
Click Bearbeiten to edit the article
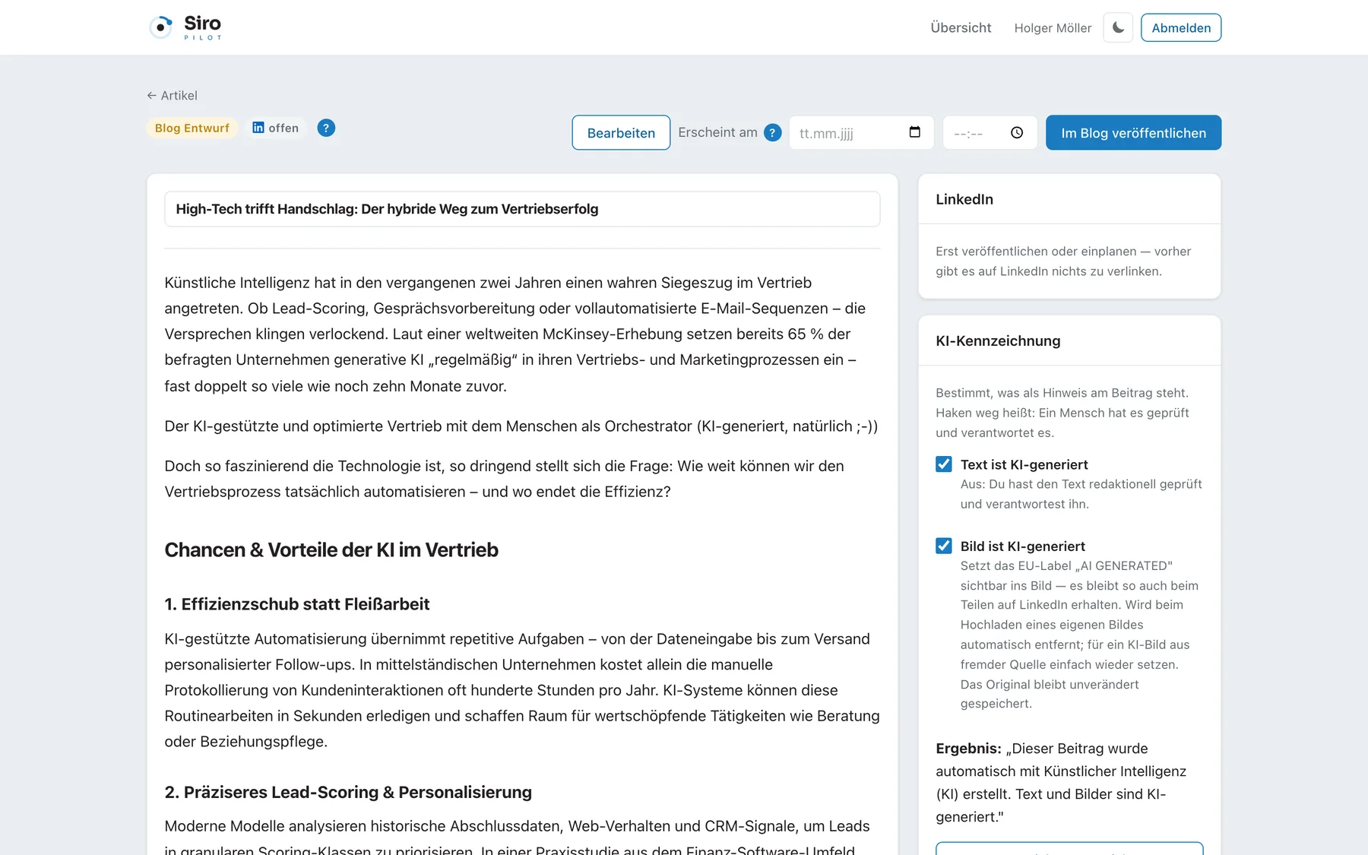click(621, 132)
